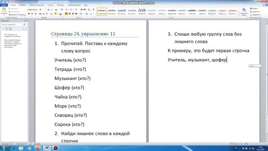The height and width of the screenshot is (151, 268).
Task: Select Center paragraph alignment
Action: (x=70, y=14)
